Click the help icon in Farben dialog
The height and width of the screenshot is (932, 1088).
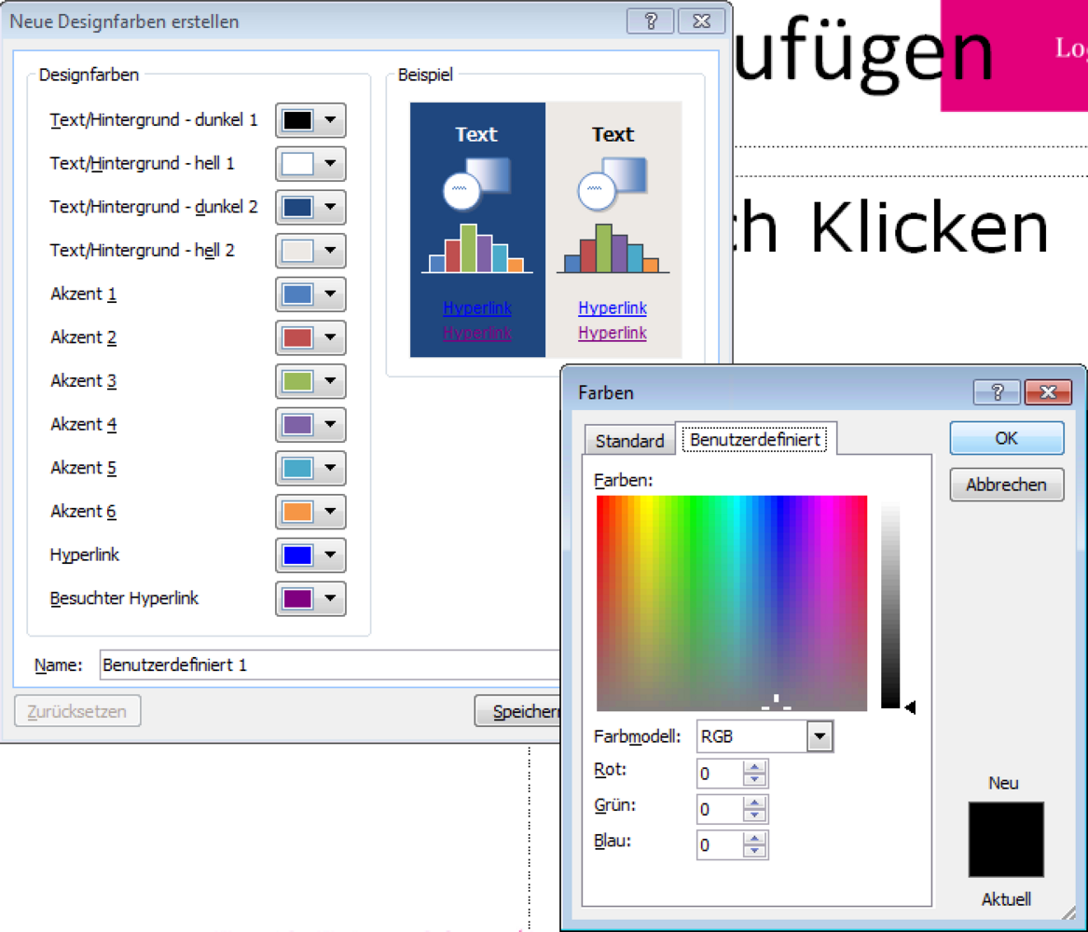997,392
